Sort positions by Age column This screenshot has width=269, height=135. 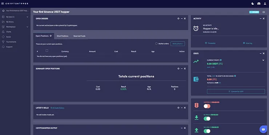[153, 51]
